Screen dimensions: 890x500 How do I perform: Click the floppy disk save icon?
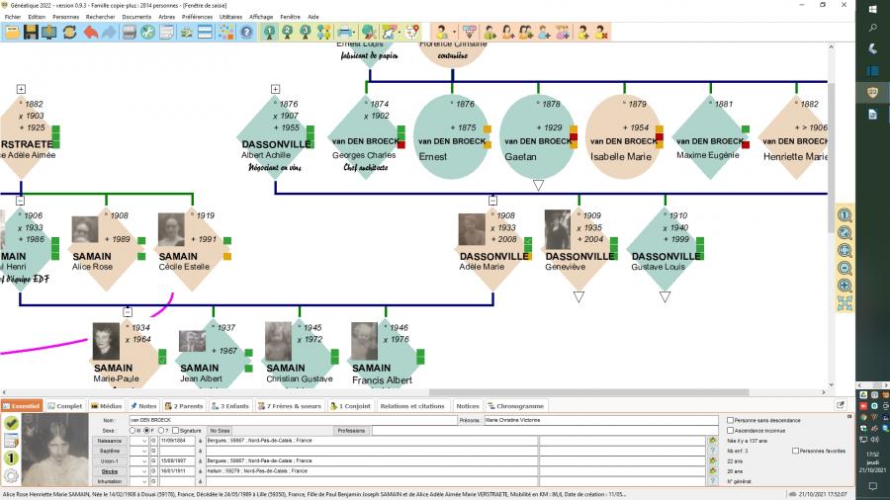[x=31, y=33]
